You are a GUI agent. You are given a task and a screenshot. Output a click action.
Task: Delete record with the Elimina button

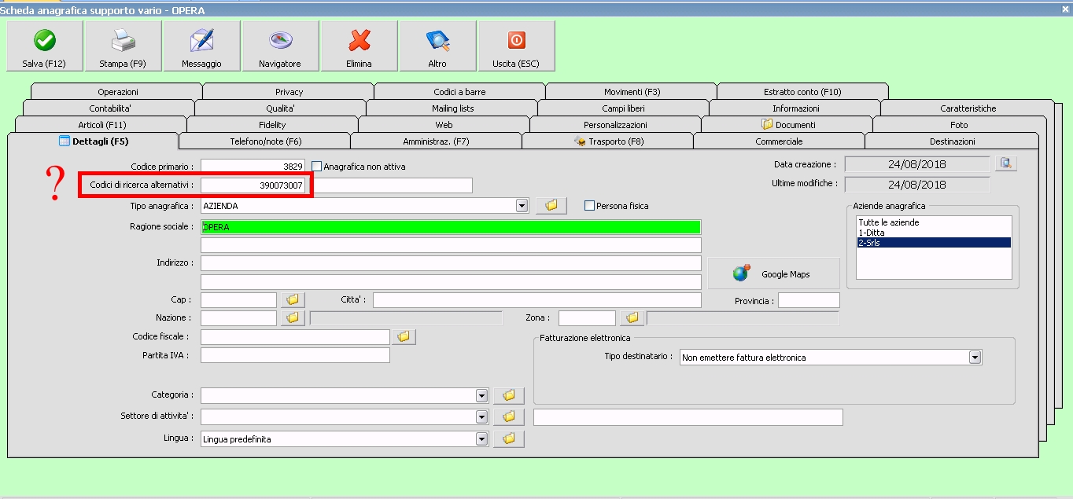pyautogui.click(x=359, y=46)
